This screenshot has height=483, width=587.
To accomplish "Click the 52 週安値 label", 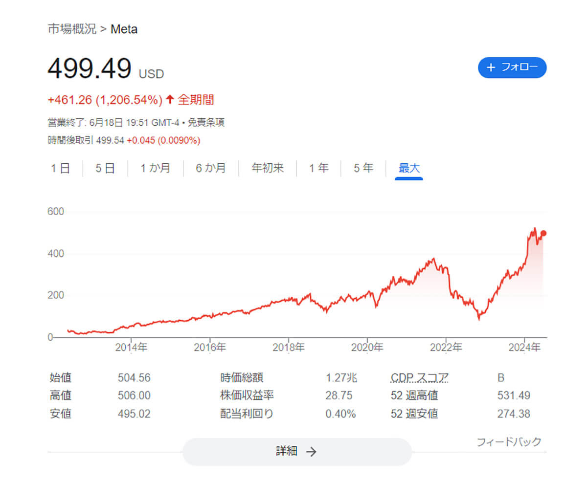I will pos(415,414).
